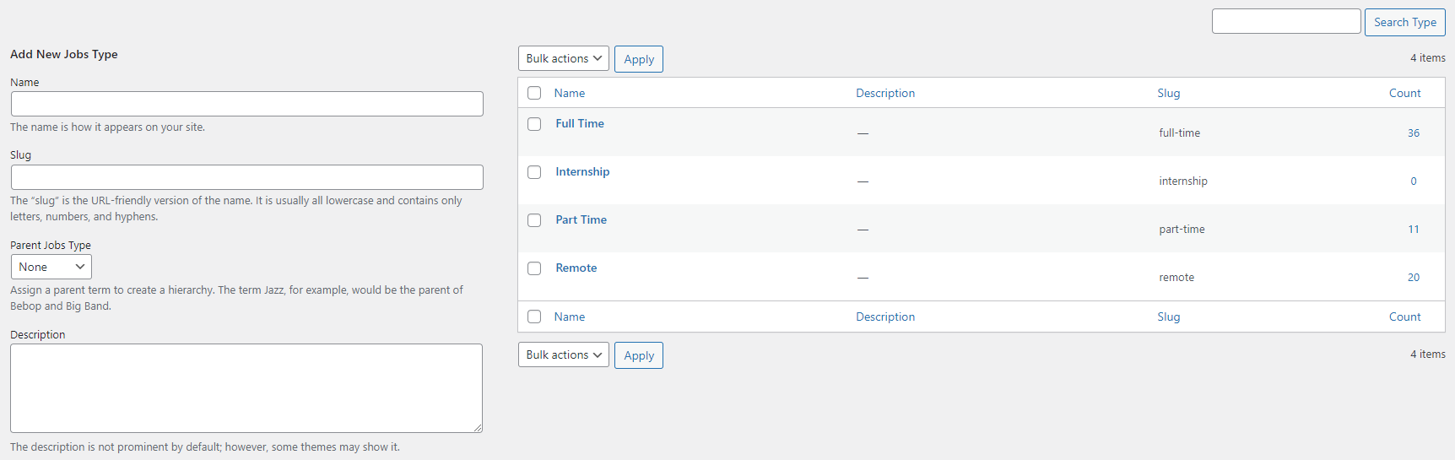Open the Full Time job type link
Viewport: 1455px width, 460px height.
(x=579, y=123)
